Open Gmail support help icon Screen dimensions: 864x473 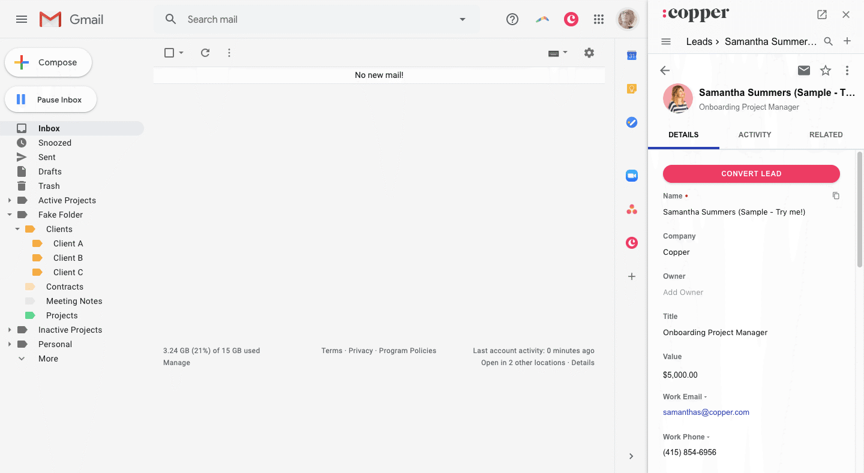(x=512, y=19)
